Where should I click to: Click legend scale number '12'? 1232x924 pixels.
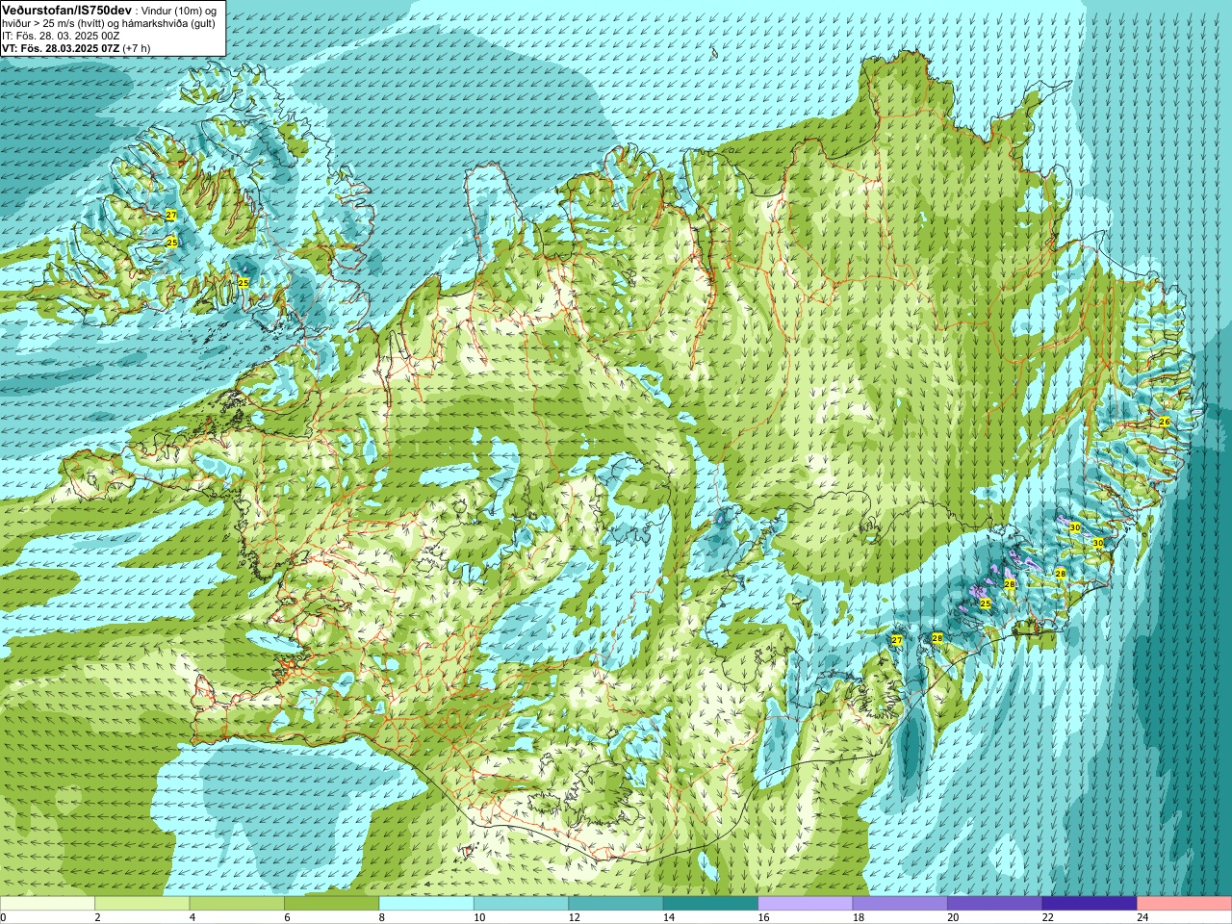coord(574,917)
